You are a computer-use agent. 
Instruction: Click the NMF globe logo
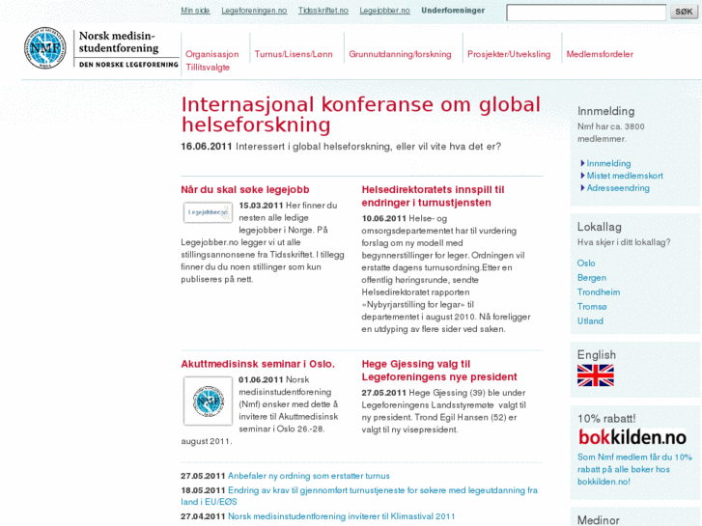coord(44,48)
